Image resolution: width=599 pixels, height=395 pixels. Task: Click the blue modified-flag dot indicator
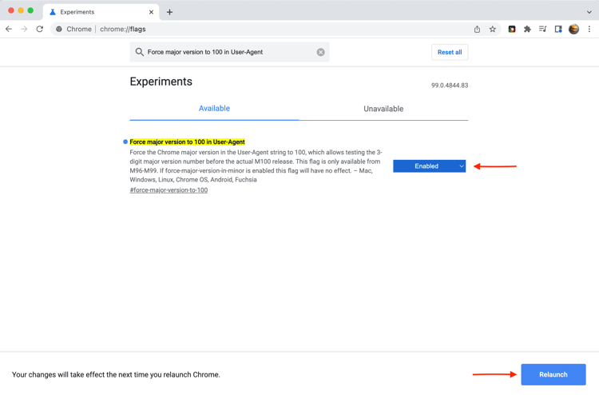point(125,142)
